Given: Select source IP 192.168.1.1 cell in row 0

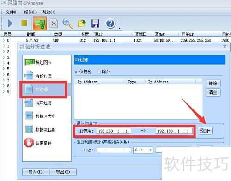Looking at the screenshot, I should pyautogui.click(x=104, y=40).
